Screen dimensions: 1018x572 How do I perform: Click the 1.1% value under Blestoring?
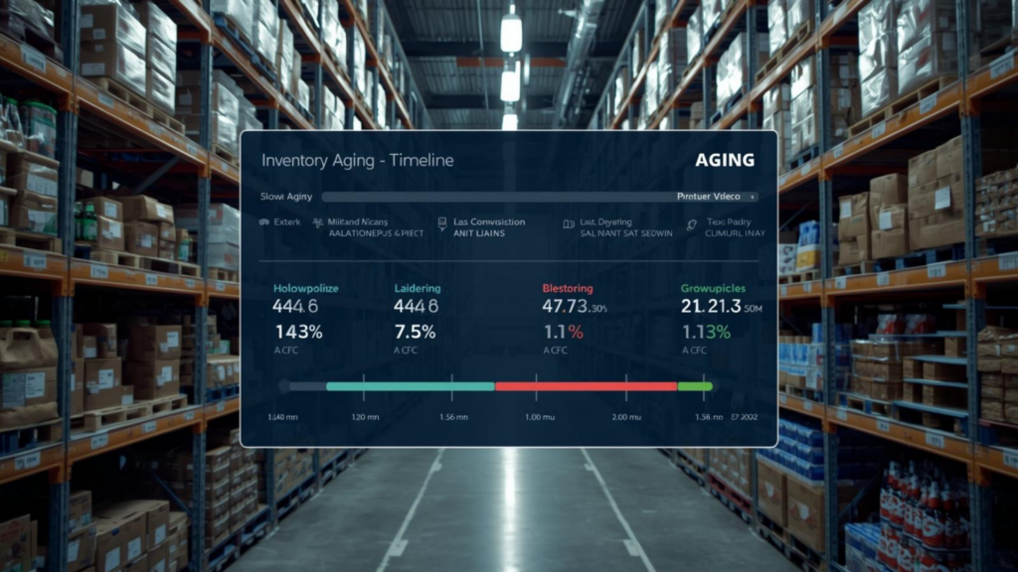[564, 332]
